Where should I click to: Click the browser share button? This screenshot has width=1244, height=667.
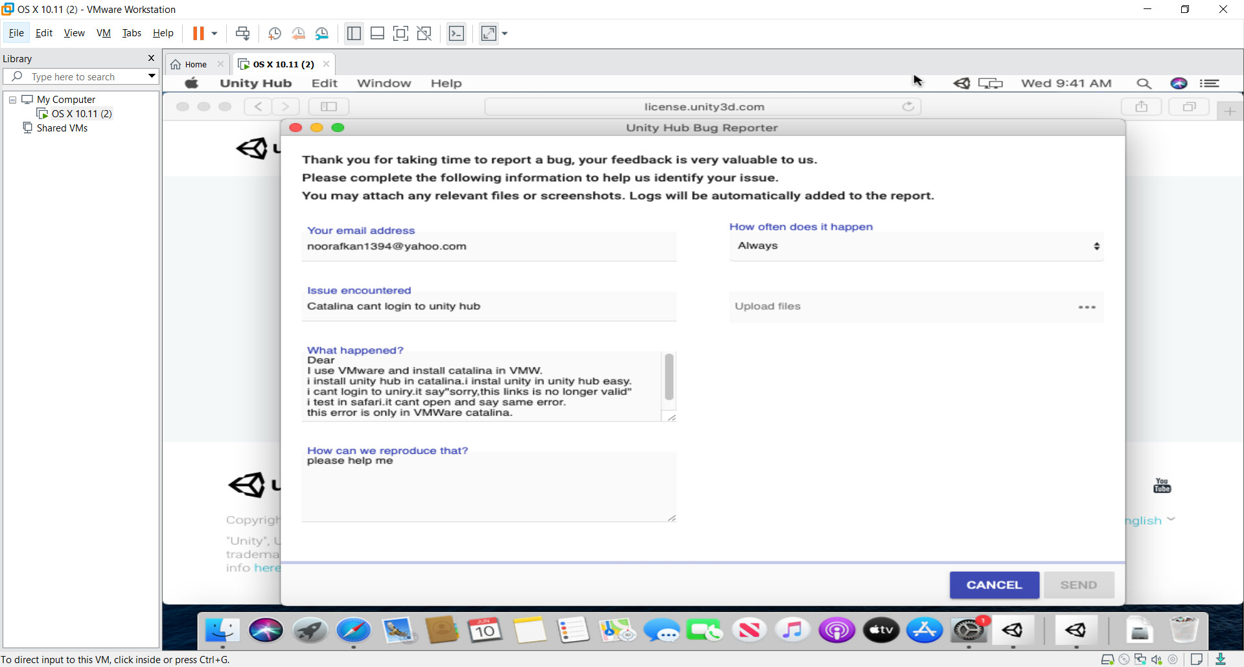[1142, 107]
